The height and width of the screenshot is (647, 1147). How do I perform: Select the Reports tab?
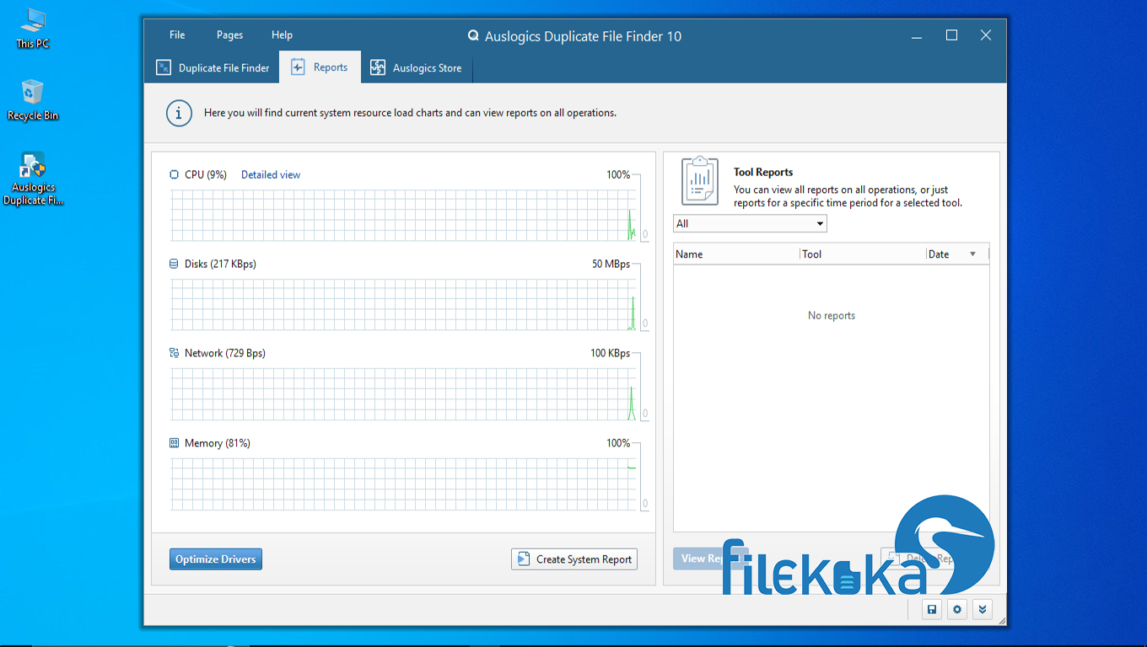pyautogui.click(x=320, y=67)
